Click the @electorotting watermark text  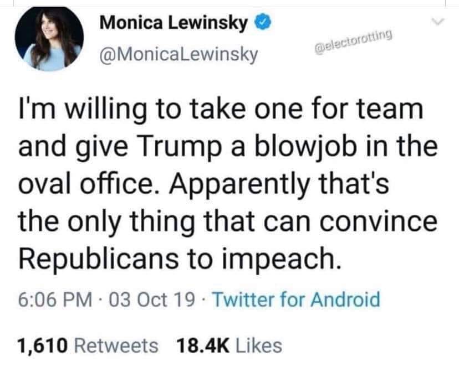[x=354, y=41]
